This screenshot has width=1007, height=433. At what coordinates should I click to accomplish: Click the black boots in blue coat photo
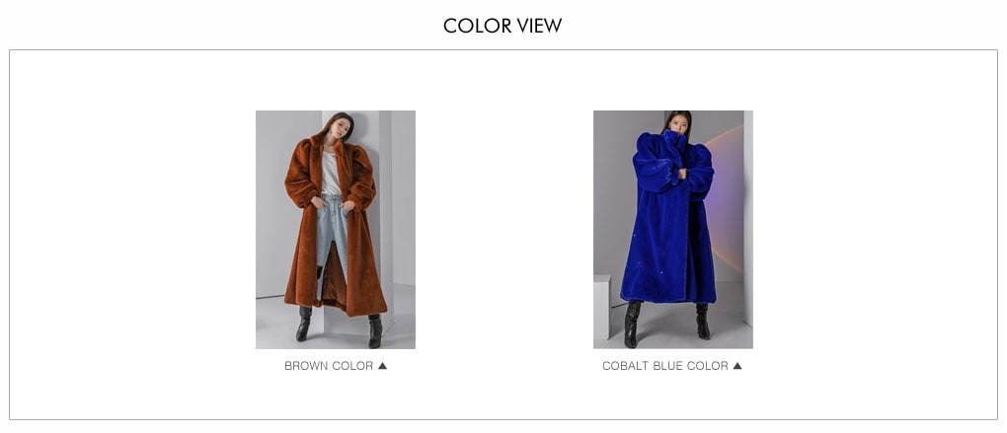tap(667, 323)
